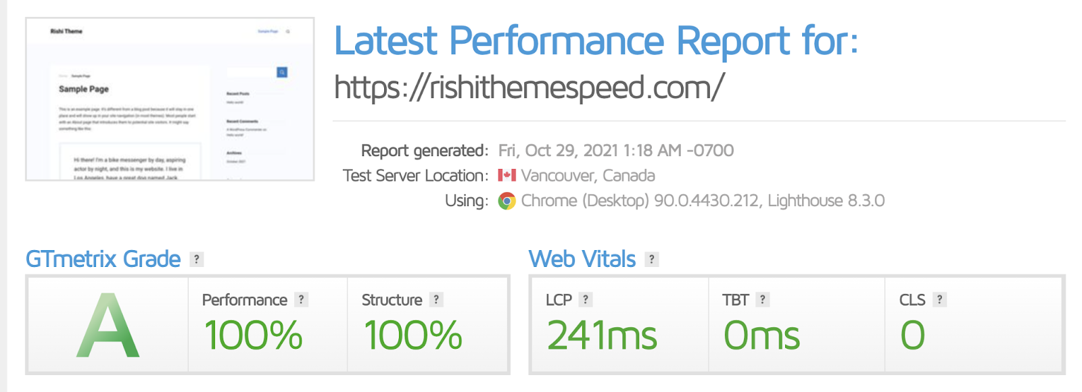Viewport: 1082px width, 392px height.
Task: Click the 0ms TBT value
Action: (x=761, y=335)
